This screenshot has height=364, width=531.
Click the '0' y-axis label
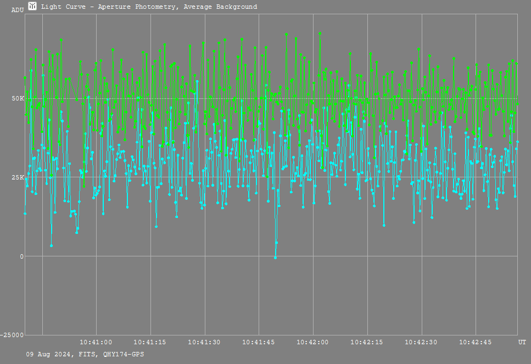pyautogui.click(x=22, y=256)
